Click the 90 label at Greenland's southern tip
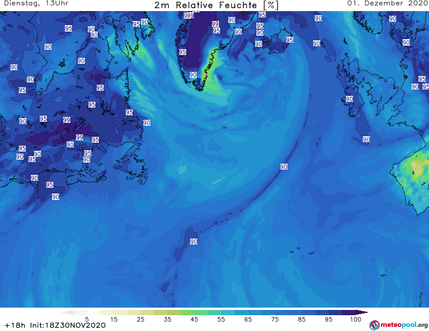 point(193,75)
